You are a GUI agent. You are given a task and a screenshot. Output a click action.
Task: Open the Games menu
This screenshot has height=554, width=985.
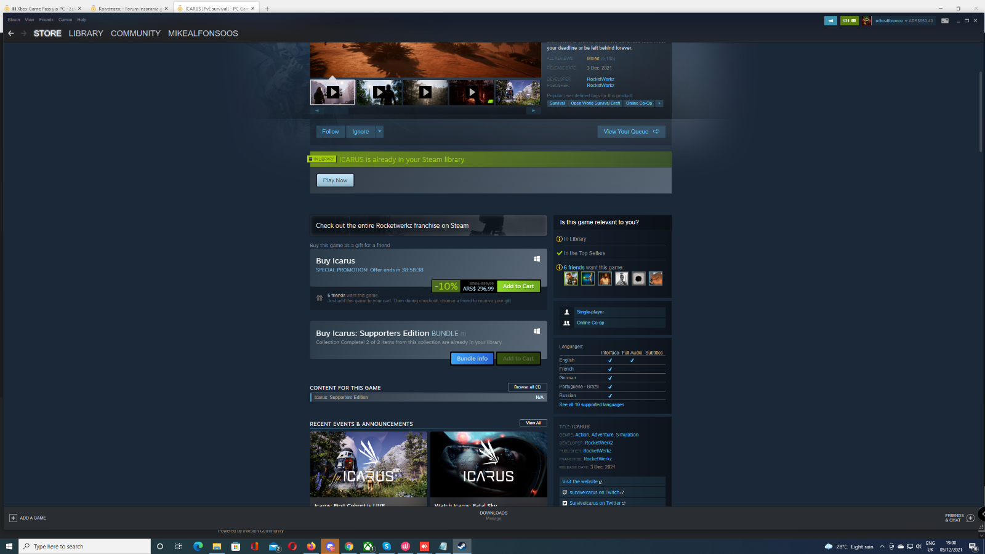coord(65,20)
